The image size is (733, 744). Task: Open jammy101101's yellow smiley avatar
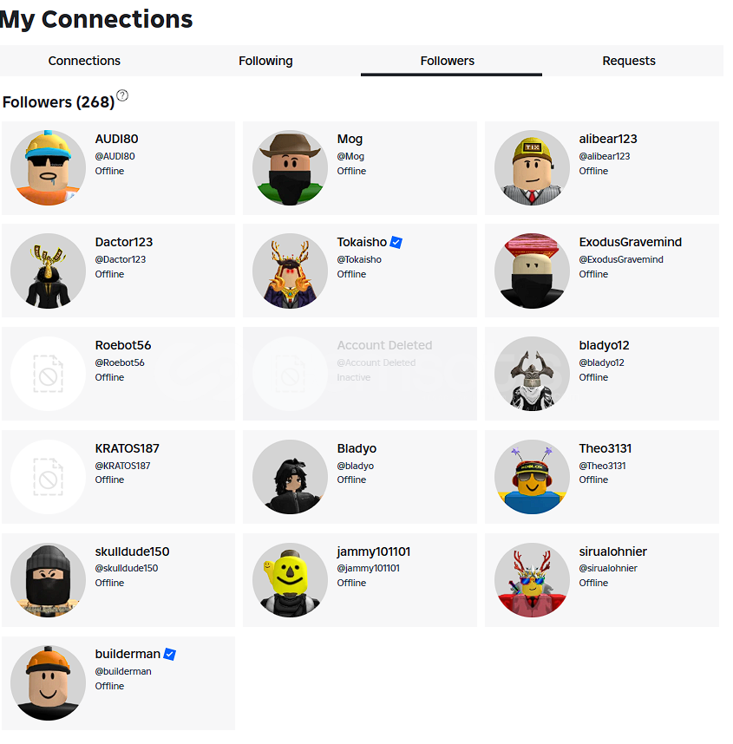pyautogui.click(x=290, y=580)
